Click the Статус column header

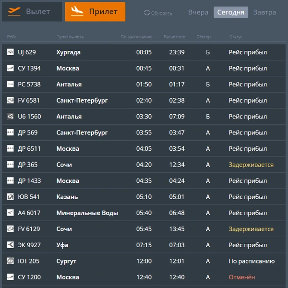coord(236,37)
